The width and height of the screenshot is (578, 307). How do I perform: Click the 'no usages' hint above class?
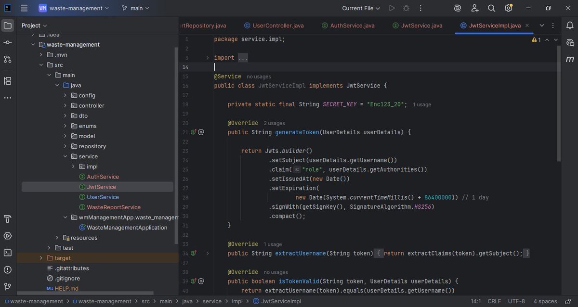(259, 77)
